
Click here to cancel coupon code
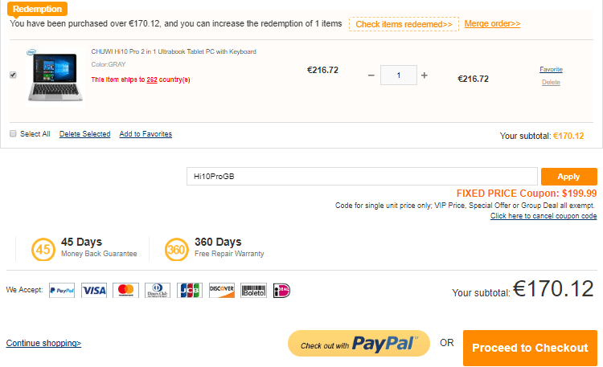tap(544, 216)
